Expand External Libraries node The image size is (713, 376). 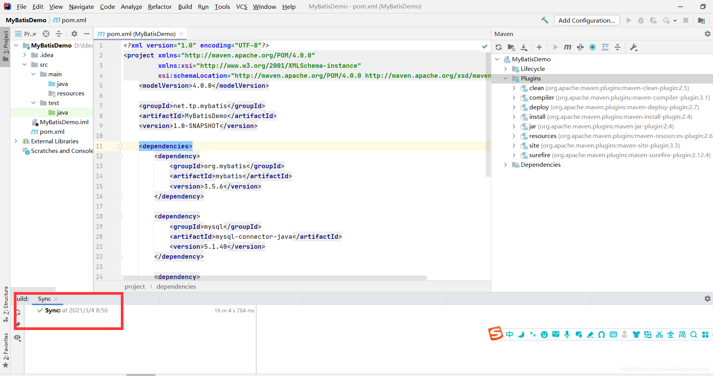click(x=16, y=141)
